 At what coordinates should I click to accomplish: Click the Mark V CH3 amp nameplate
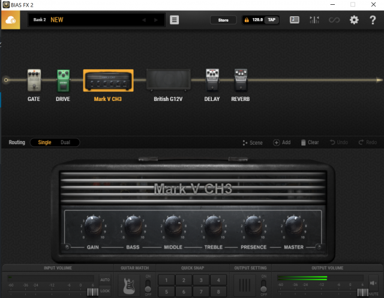[x=193, y=189]
